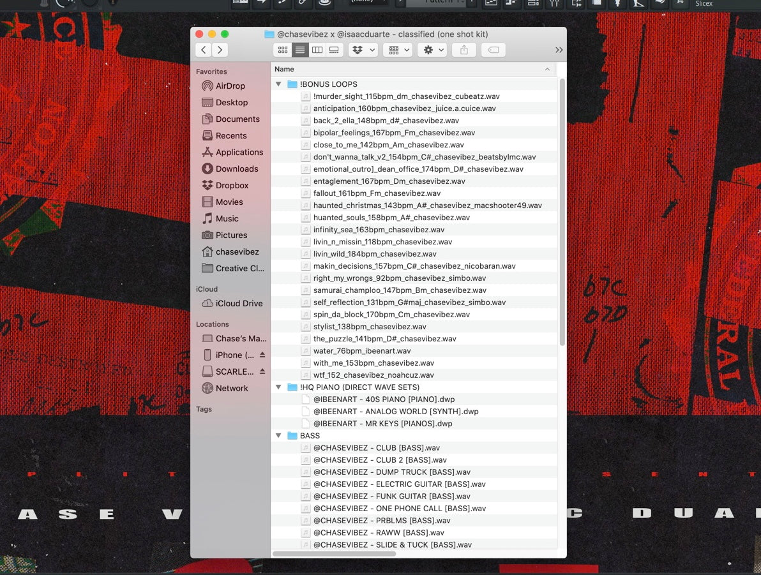Open Recents in the sidebar

(x=231, y=135)
